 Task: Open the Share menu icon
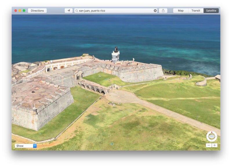pos(163,11)
